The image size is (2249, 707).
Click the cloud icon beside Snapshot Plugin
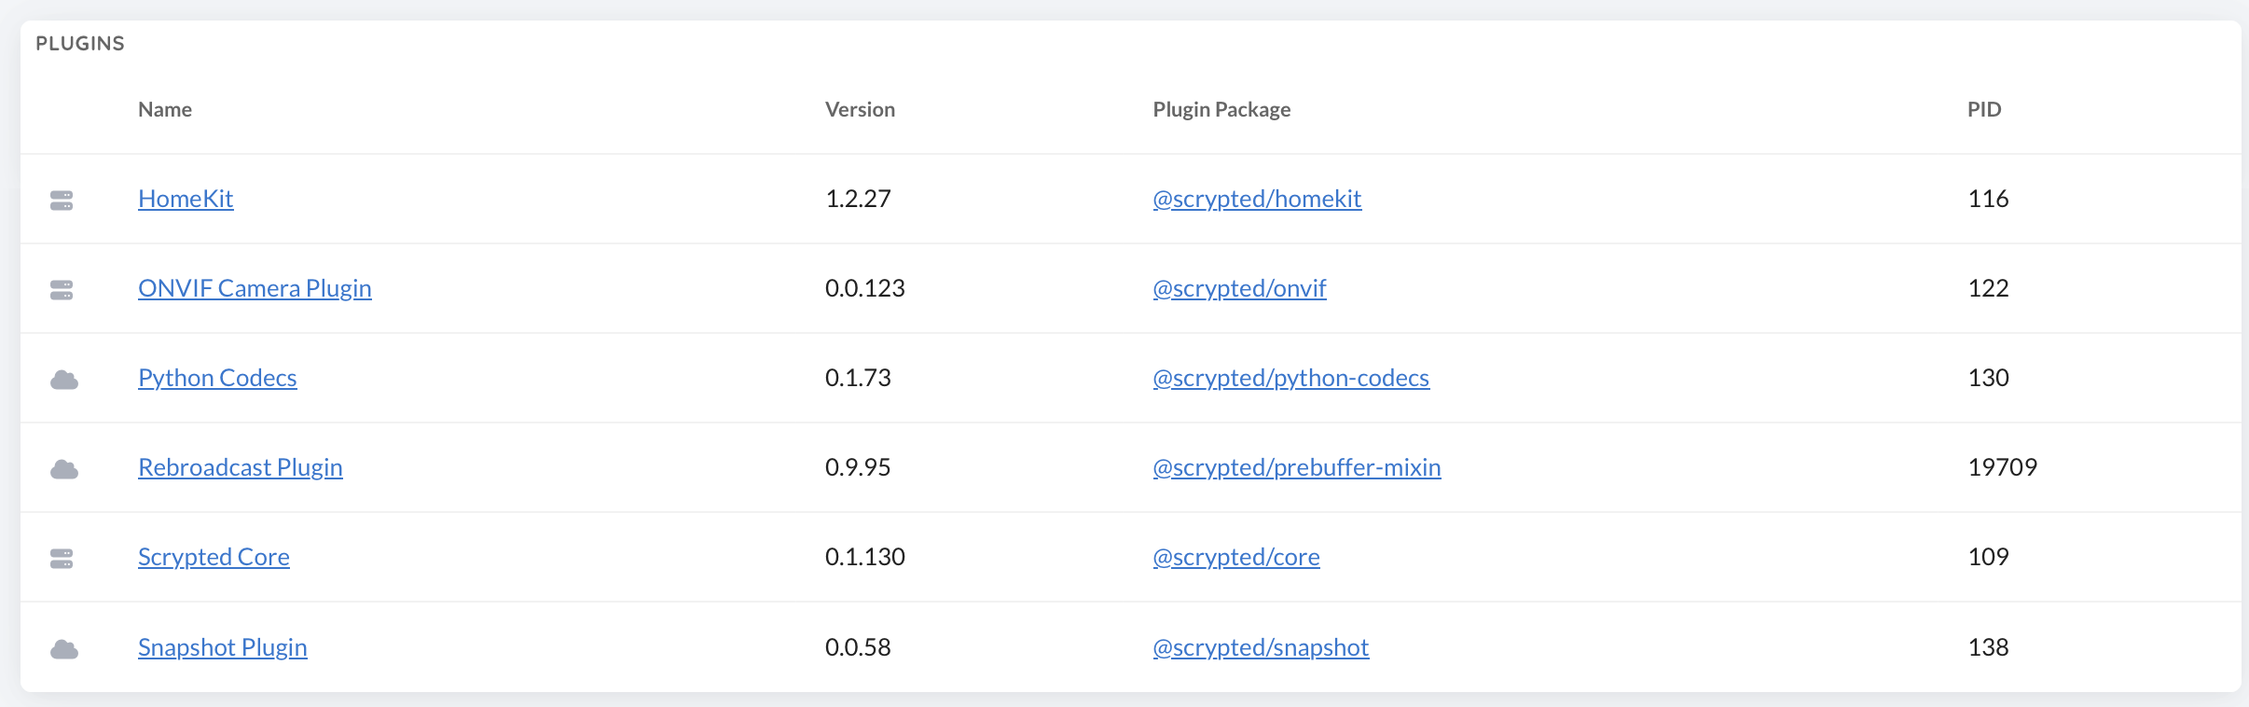63,649
